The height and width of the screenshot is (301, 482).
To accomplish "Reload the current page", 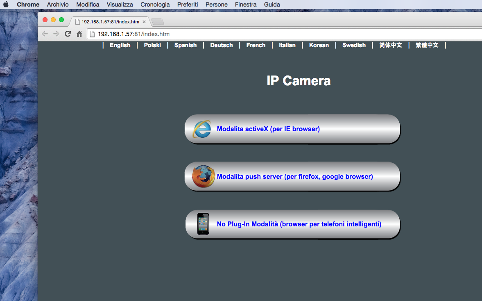I will (68, 34).
